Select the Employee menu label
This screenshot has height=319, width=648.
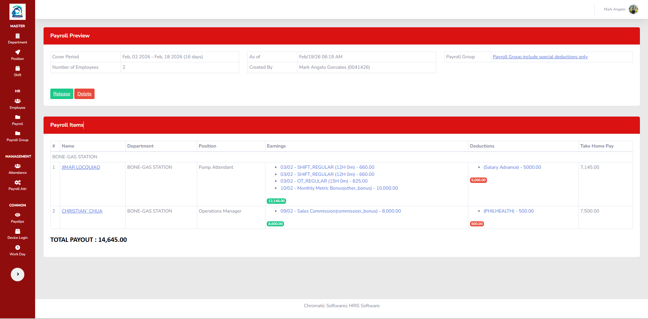click(18, 108)
